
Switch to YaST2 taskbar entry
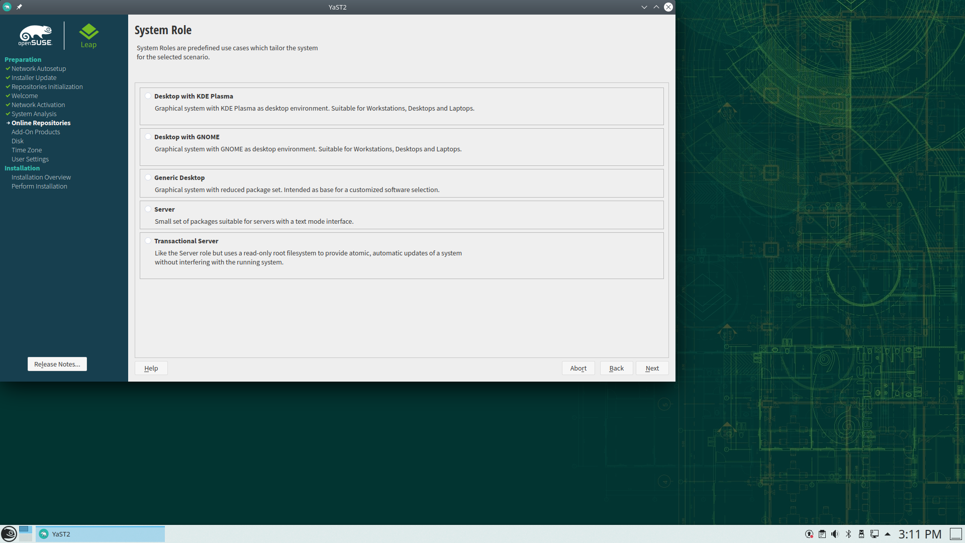(x=100, y=534)
